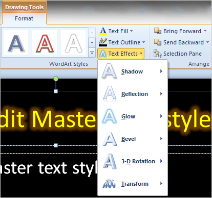The image size is (212, 198).
Task: Click the Bevel effect A icon
Action: [x=110, y=139]
